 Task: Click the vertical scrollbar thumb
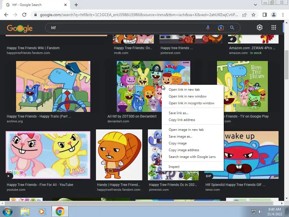click(x=286, y=65)
